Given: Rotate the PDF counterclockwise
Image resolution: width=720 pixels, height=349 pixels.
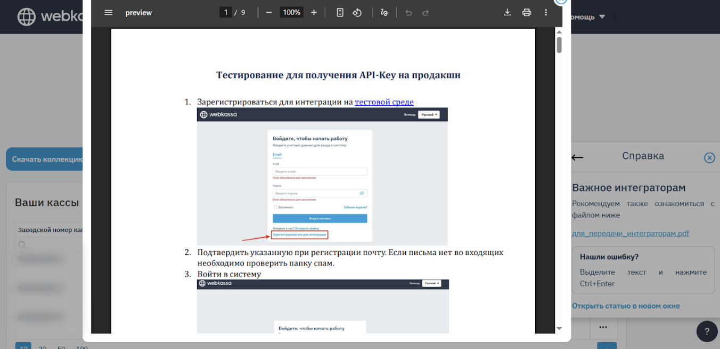Looking at the screenshot, I should click(x=357, y=12).
